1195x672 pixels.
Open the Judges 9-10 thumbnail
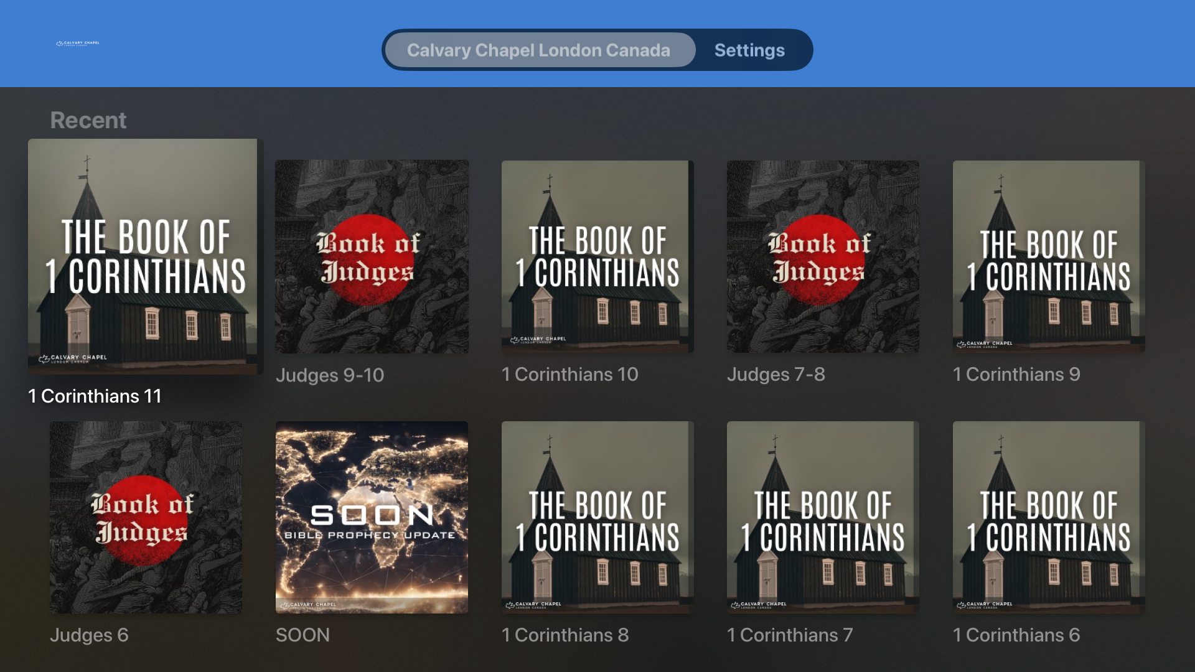tap(372, 256)
